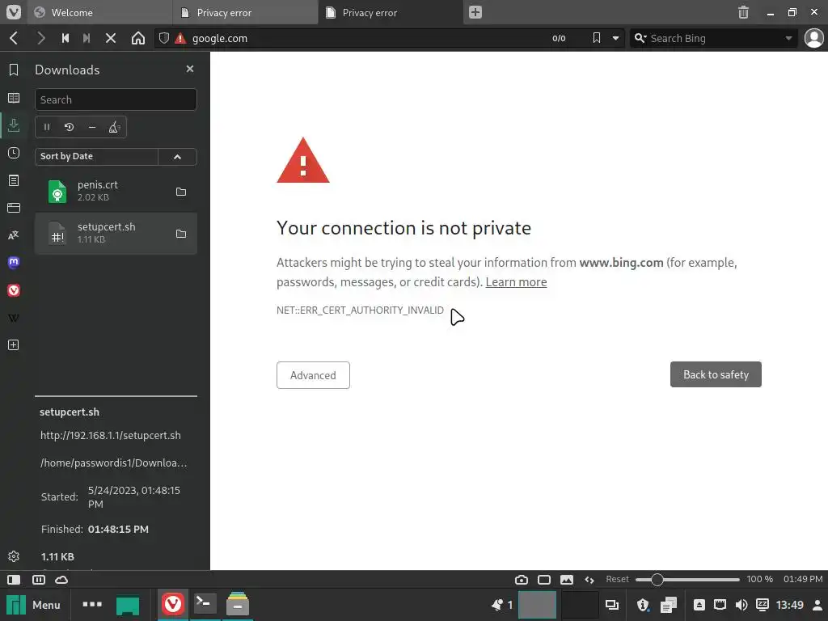Open a new tab
Image resolution: width=828 pixels, height=621 pixels.
tap(475, 12)
